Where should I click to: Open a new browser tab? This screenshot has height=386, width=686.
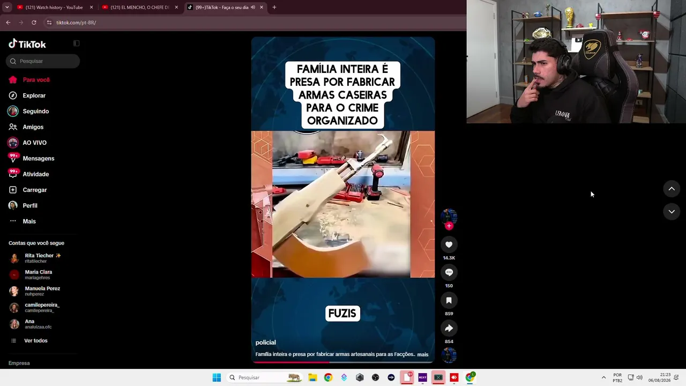tap(274, 8)
